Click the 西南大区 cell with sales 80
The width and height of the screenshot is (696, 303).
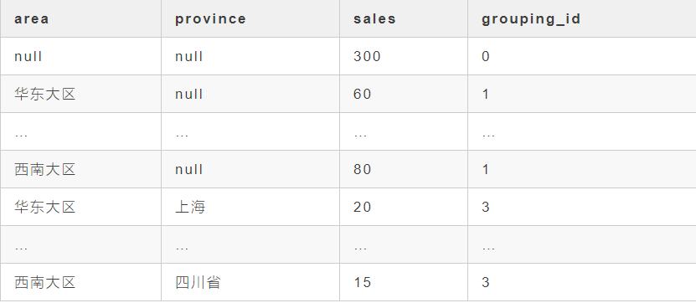point(80,169)
